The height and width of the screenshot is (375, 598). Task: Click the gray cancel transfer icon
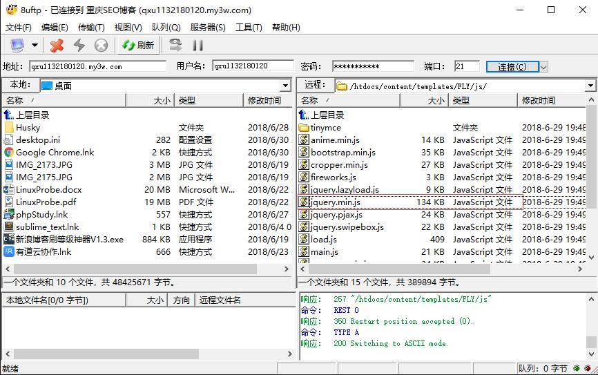[x=101, y=46]
